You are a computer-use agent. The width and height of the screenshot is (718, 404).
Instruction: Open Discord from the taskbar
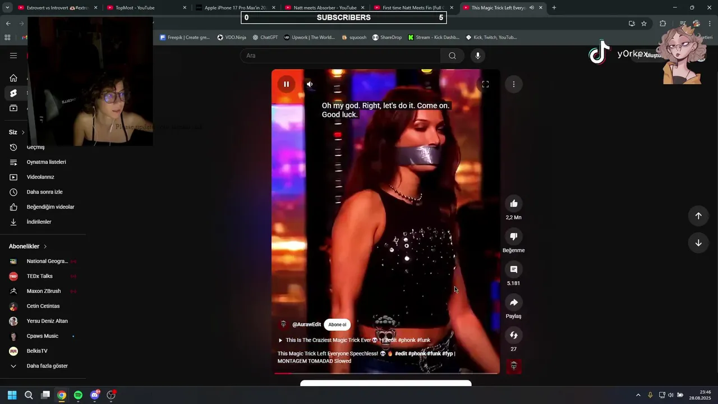pyautogui.click(x=95, y=395)
